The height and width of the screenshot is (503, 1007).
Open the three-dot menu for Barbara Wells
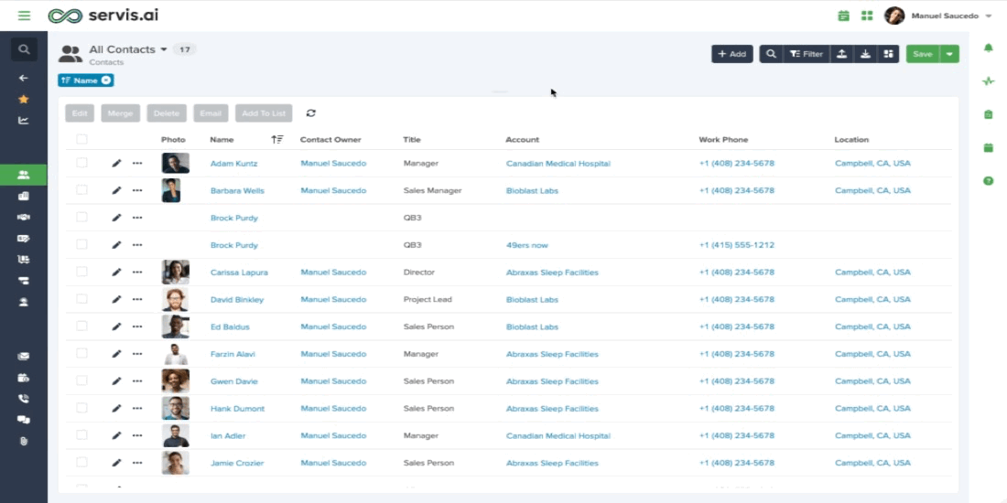(137, 190)
